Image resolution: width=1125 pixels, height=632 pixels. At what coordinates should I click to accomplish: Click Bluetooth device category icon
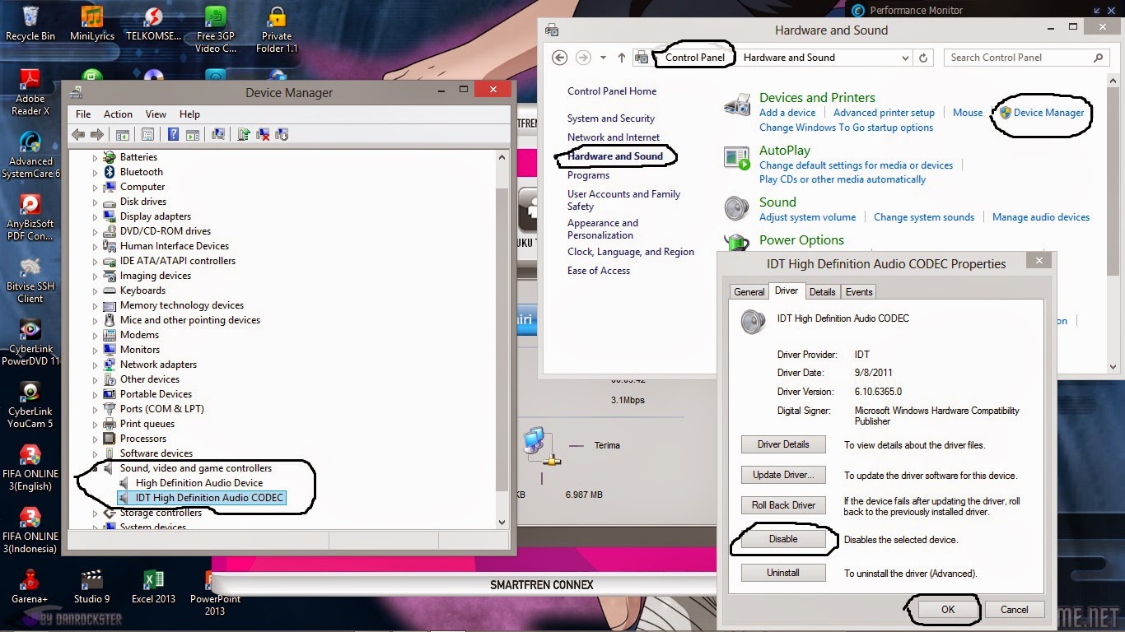pyautogui.click(x=109, y=172)
